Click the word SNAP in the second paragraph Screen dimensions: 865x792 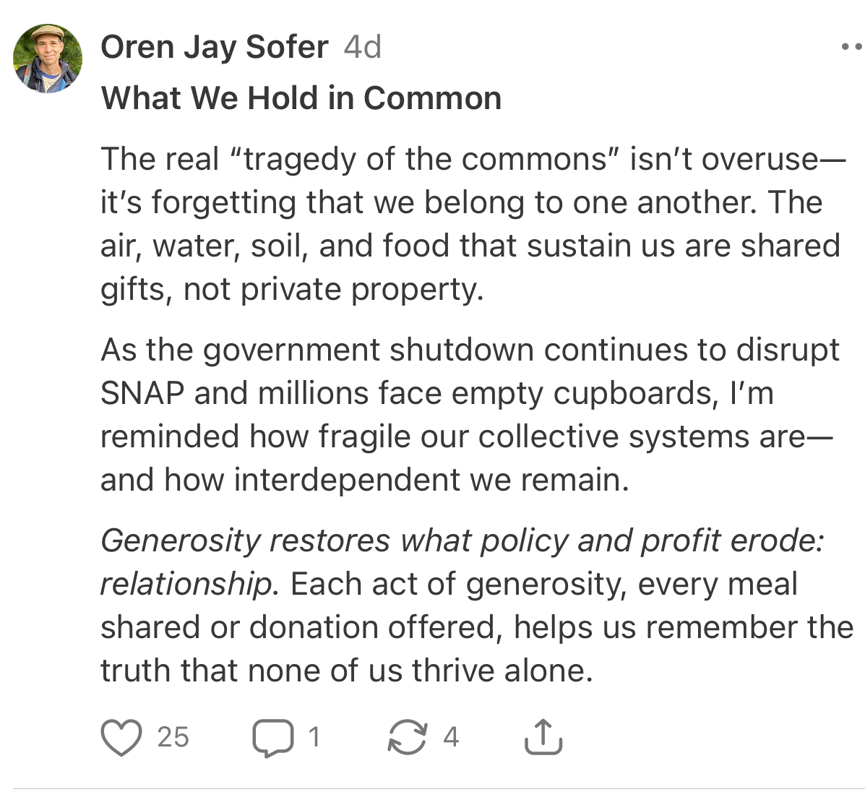pos(142,393)
